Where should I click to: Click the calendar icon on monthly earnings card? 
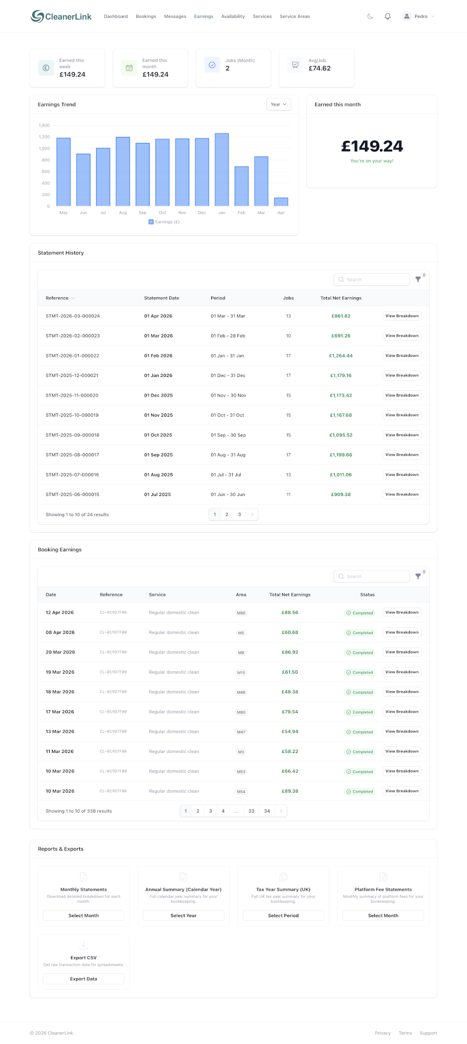(x=129, y=68)
